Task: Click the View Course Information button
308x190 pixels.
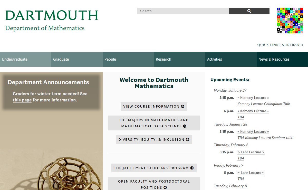Action: point(154,106)
